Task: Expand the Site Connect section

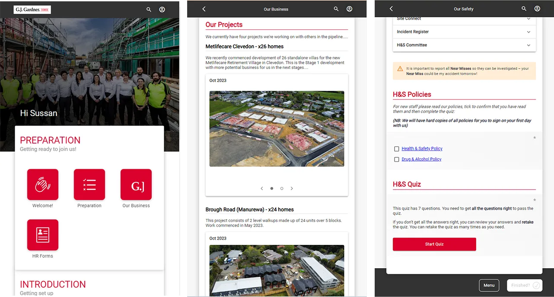Action: click(464, 19)
